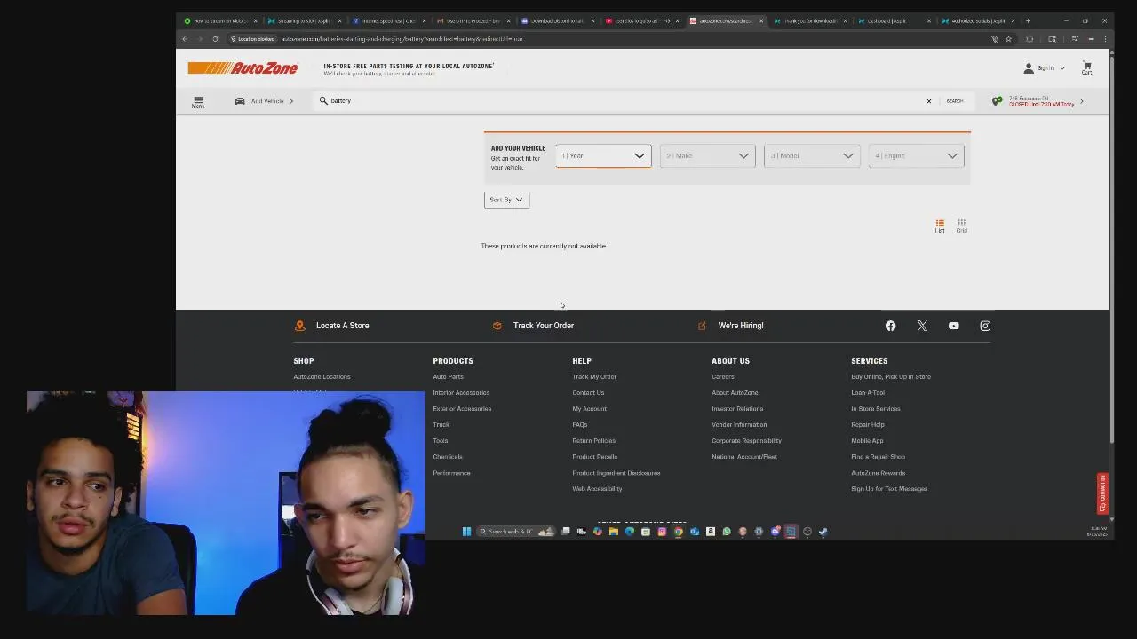
Task: Switch to the Download Discord browser tab
Action: tap(557, 20)
